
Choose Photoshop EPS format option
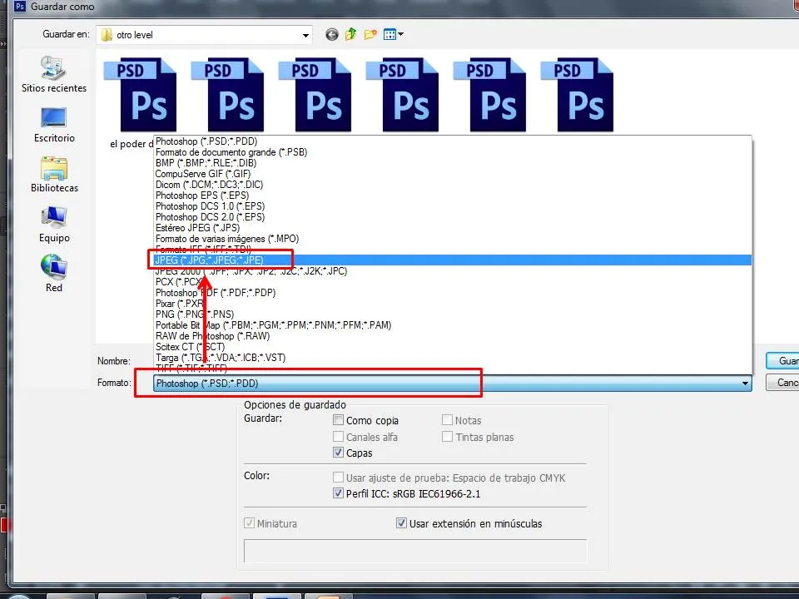(x=453, y=195)
